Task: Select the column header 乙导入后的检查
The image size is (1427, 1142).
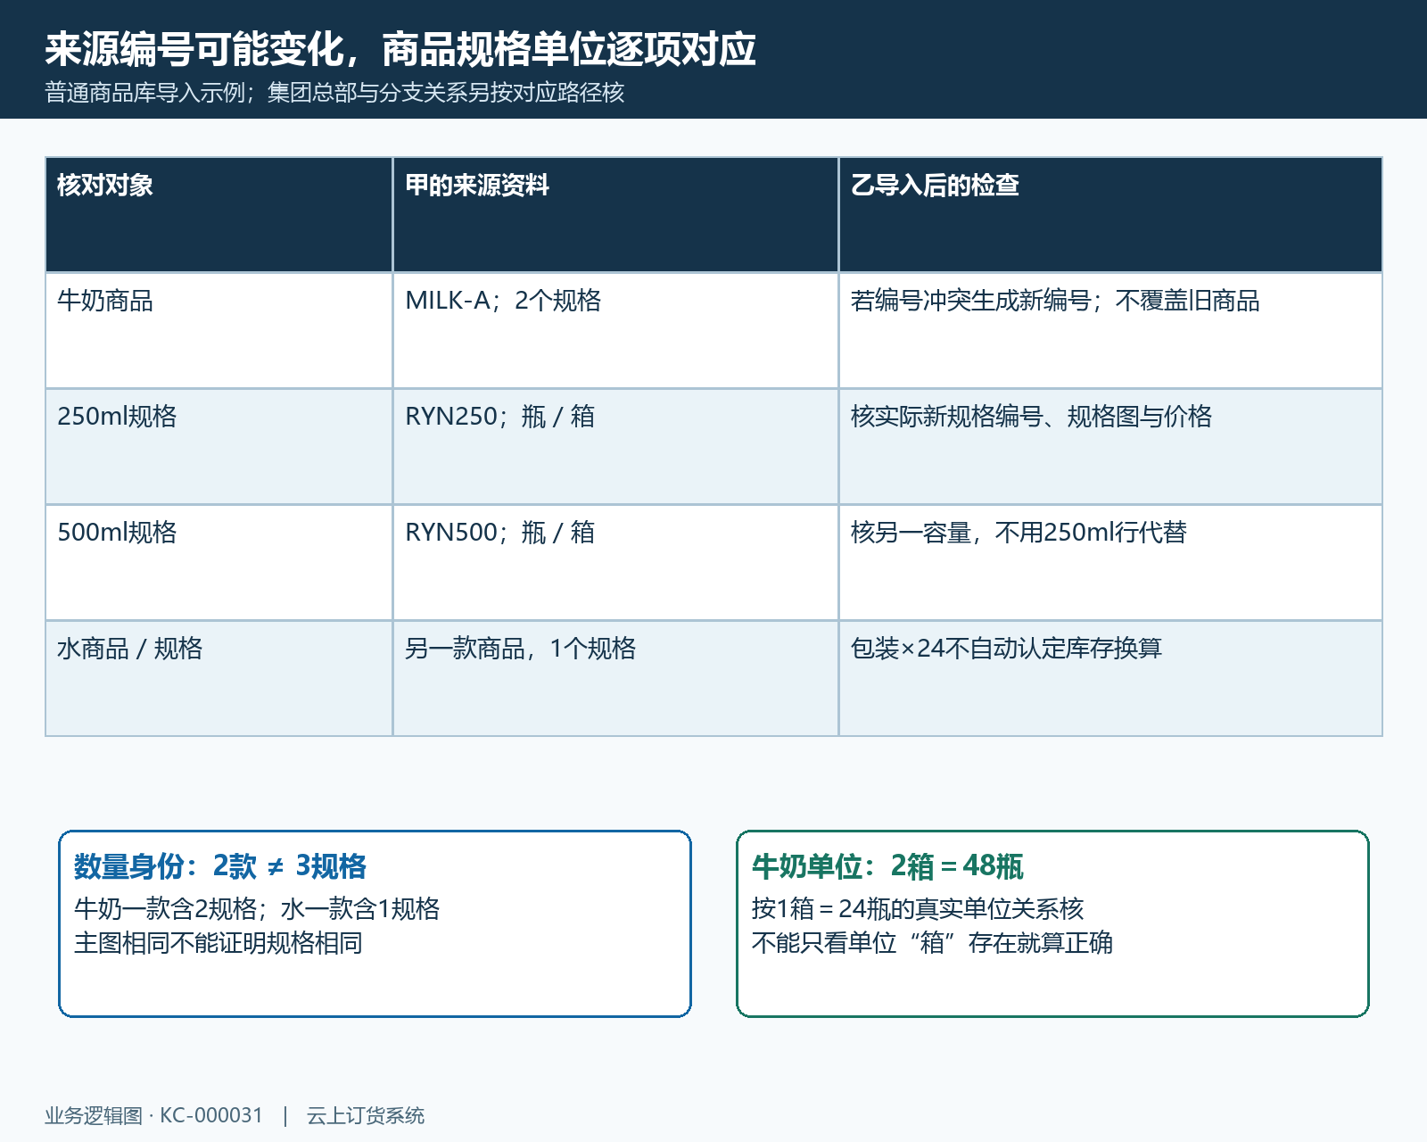Action: point(1110,215)
